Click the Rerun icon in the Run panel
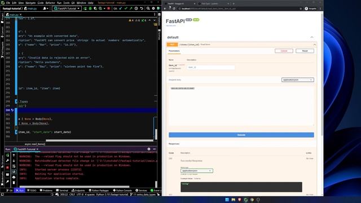 pyautogui.click(x=7, y=156)
